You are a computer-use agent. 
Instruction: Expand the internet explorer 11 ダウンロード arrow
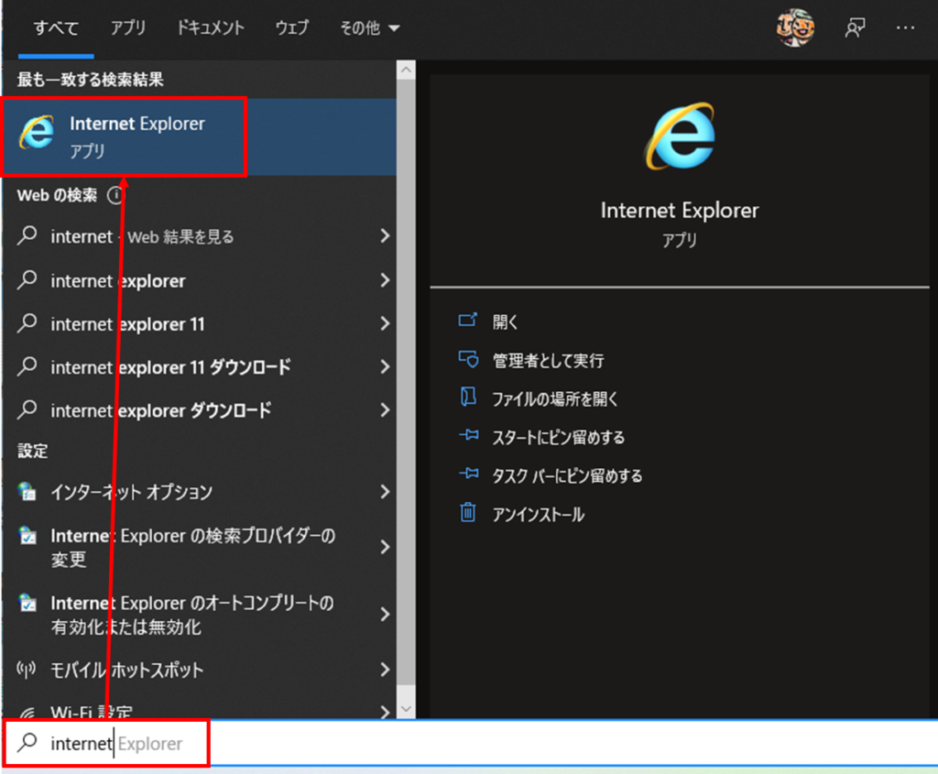(x=385, y=366)
